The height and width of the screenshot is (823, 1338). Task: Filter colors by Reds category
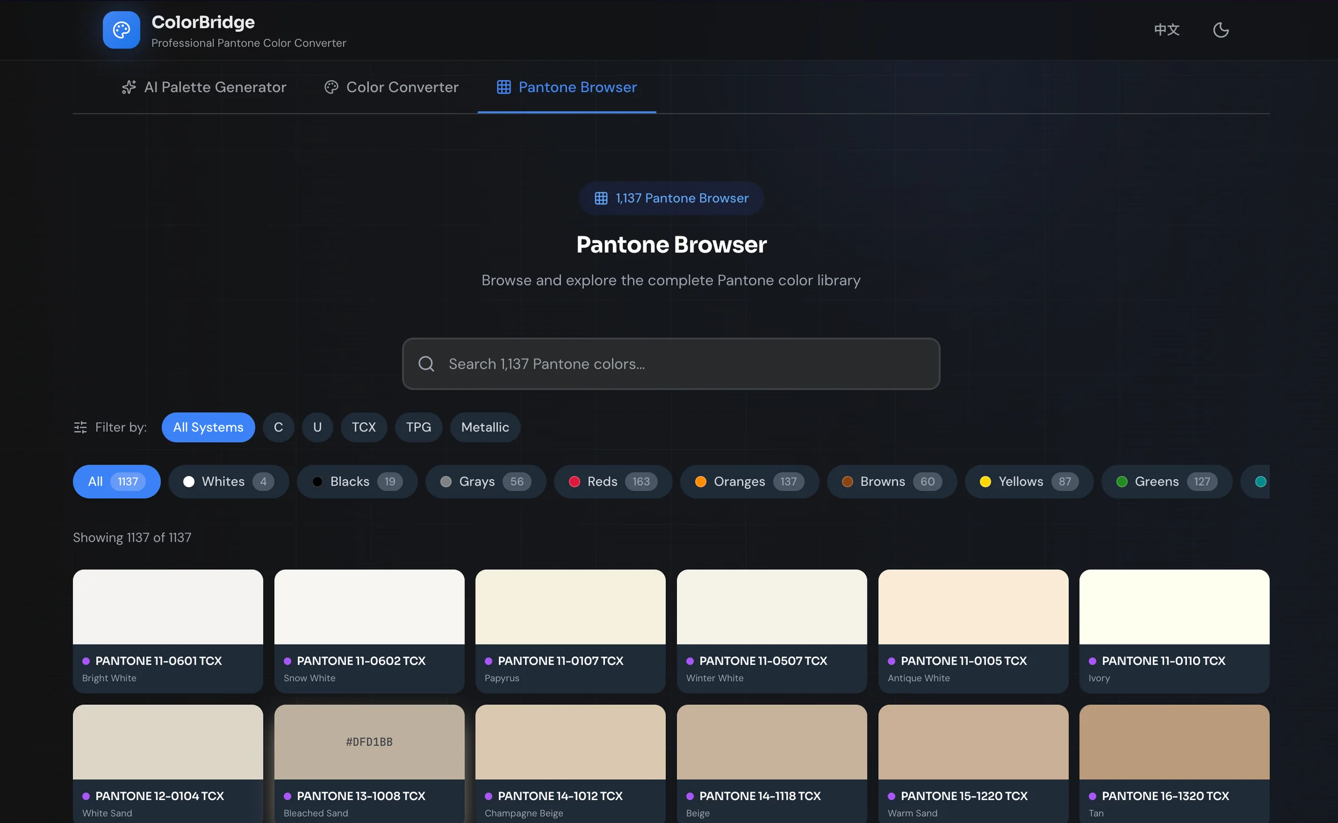click(x=613, y=481)
